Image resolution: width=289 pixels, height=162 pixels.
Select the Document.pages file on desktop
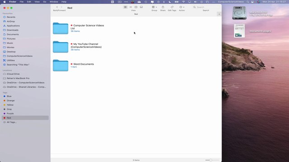(239, 31)
